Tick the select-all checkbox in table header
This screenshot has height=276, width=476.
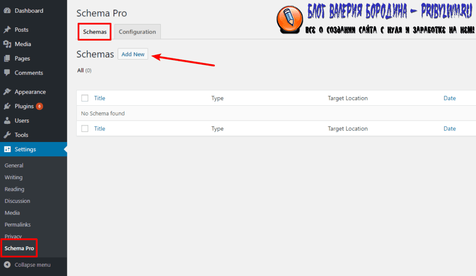click(x=85, y=98)
